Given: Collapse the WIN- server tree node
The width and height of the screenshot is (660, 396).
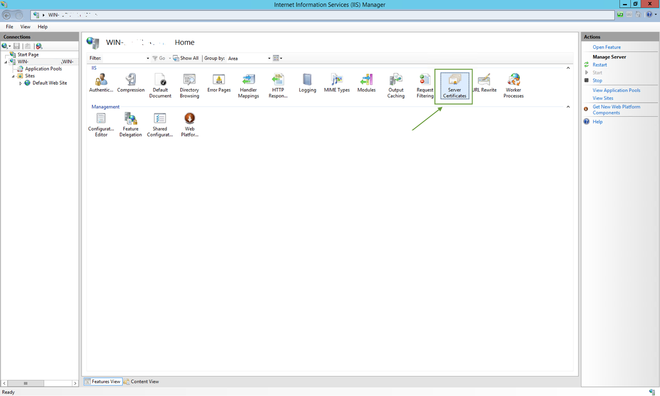Looking at the screenshot, I should (x=6, y=62).
